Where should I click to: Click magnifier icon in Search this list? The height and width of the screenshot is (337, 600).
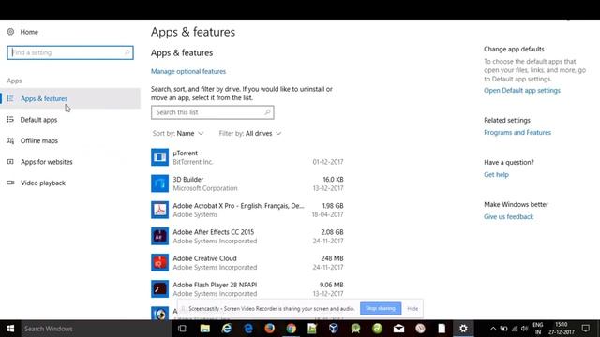pos(267,112)
